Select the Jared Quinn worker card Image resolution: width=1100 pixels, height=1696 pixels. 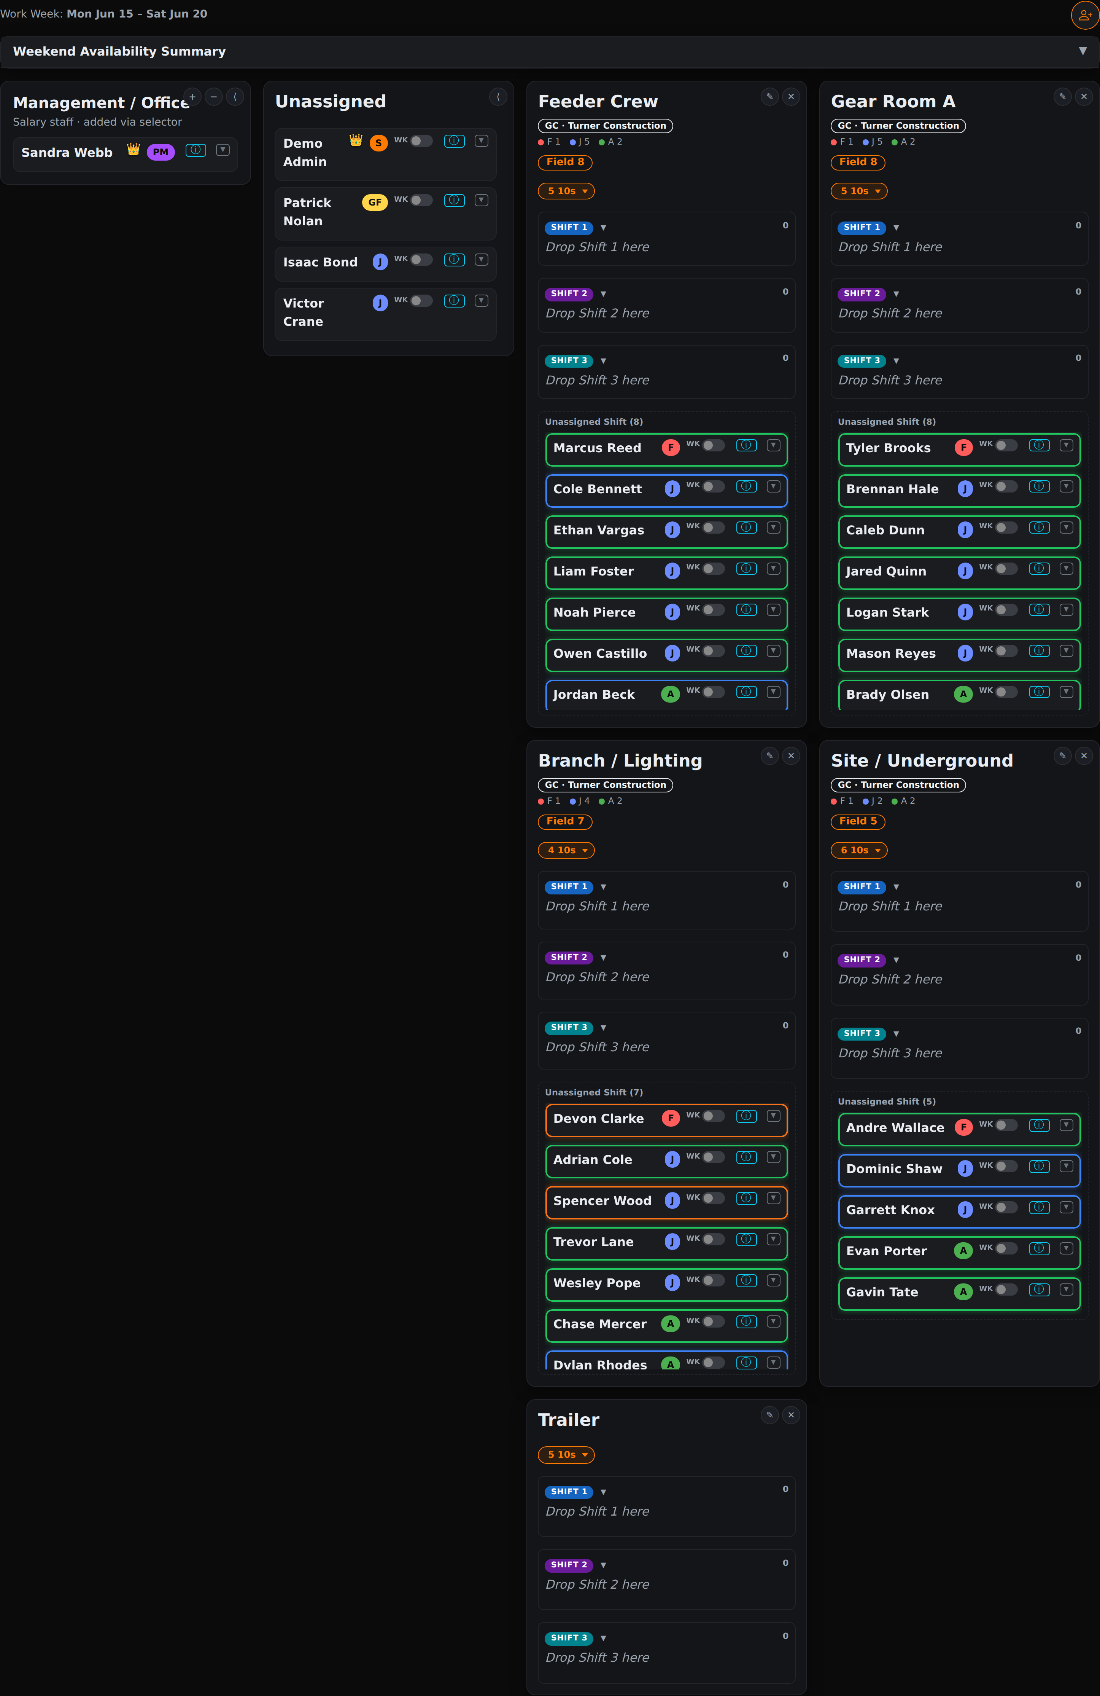click(959, 572)
